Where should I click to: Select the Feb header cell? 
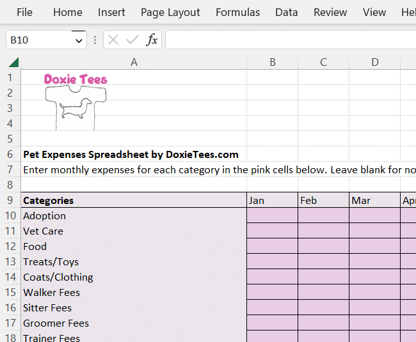(323, 200)
